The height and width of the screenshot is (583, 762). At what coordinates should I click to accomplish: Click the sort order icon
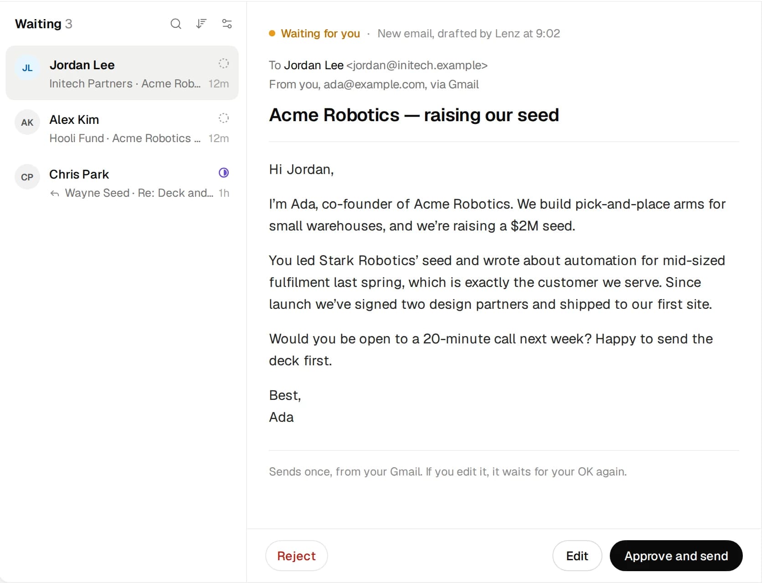click(201, 24)
